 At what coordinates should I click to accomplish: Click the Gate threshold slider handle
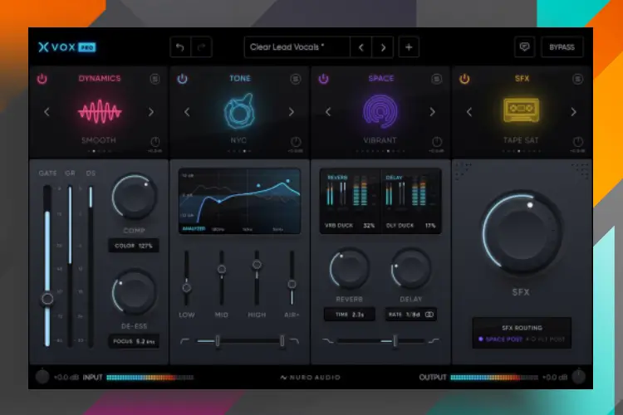click(47, 298)
